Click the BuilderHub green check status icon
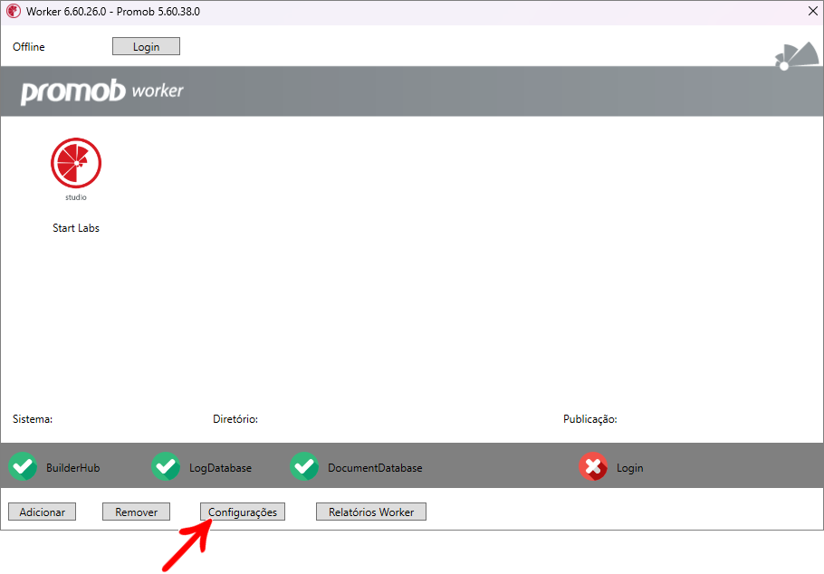 [x=24, y=467]
